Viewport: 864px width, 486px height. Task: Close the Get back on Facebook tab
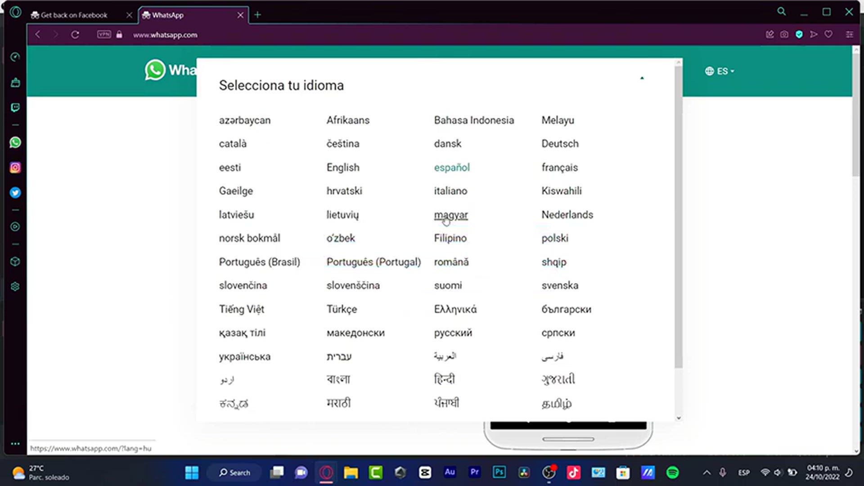pyautogui.click(x=129, y=15)
